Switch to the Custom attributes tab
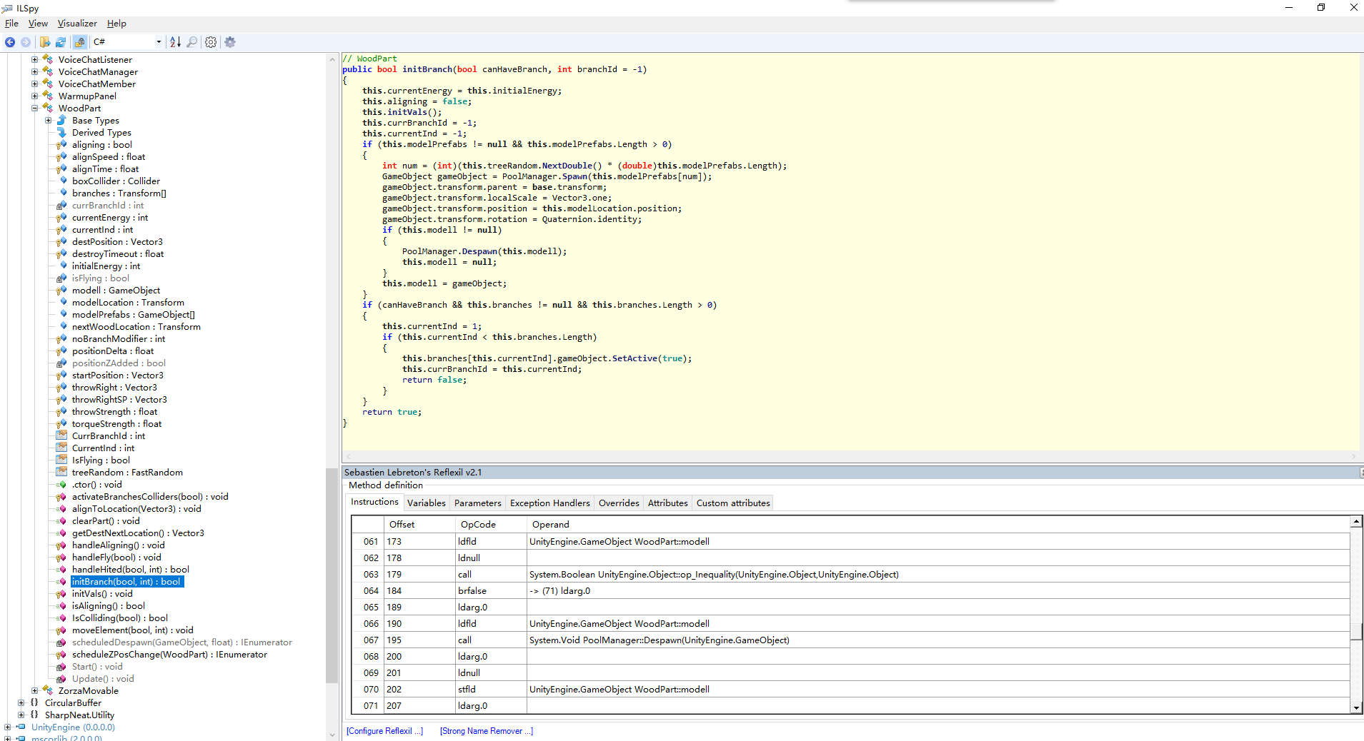Viewport: 1364px width, 741px height. [733, 503]
